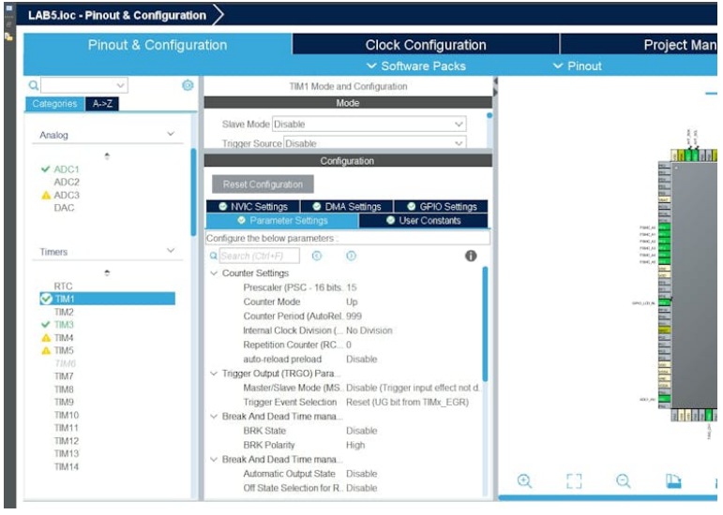The height and width of the screenshot is (515, 723).
Task: Click the export page icon under pinout view
Action: click(x=672, y=481)
